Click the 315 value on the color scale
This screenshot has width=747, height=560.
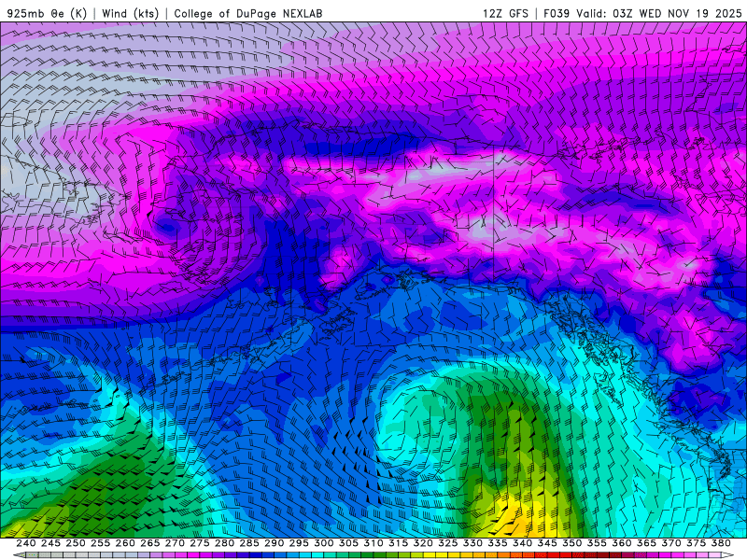tap(399, 543)
